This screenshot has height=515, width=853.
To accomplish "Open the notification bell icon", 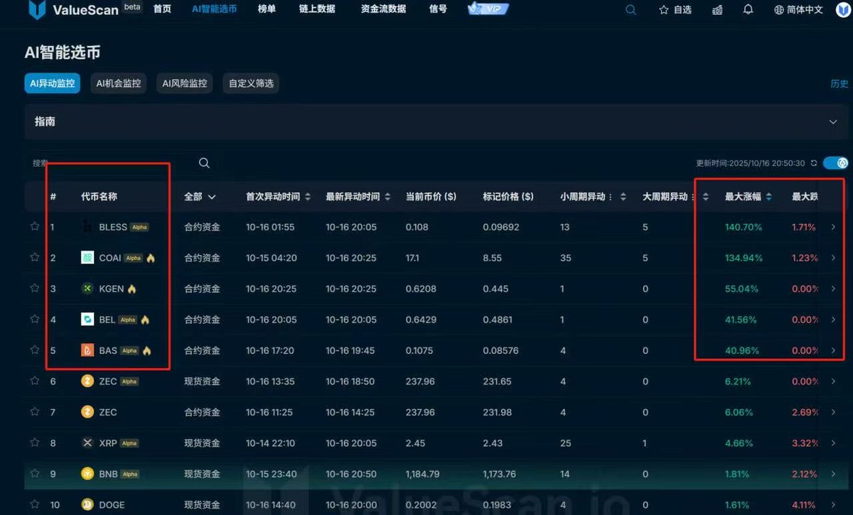I will point(748,10).
